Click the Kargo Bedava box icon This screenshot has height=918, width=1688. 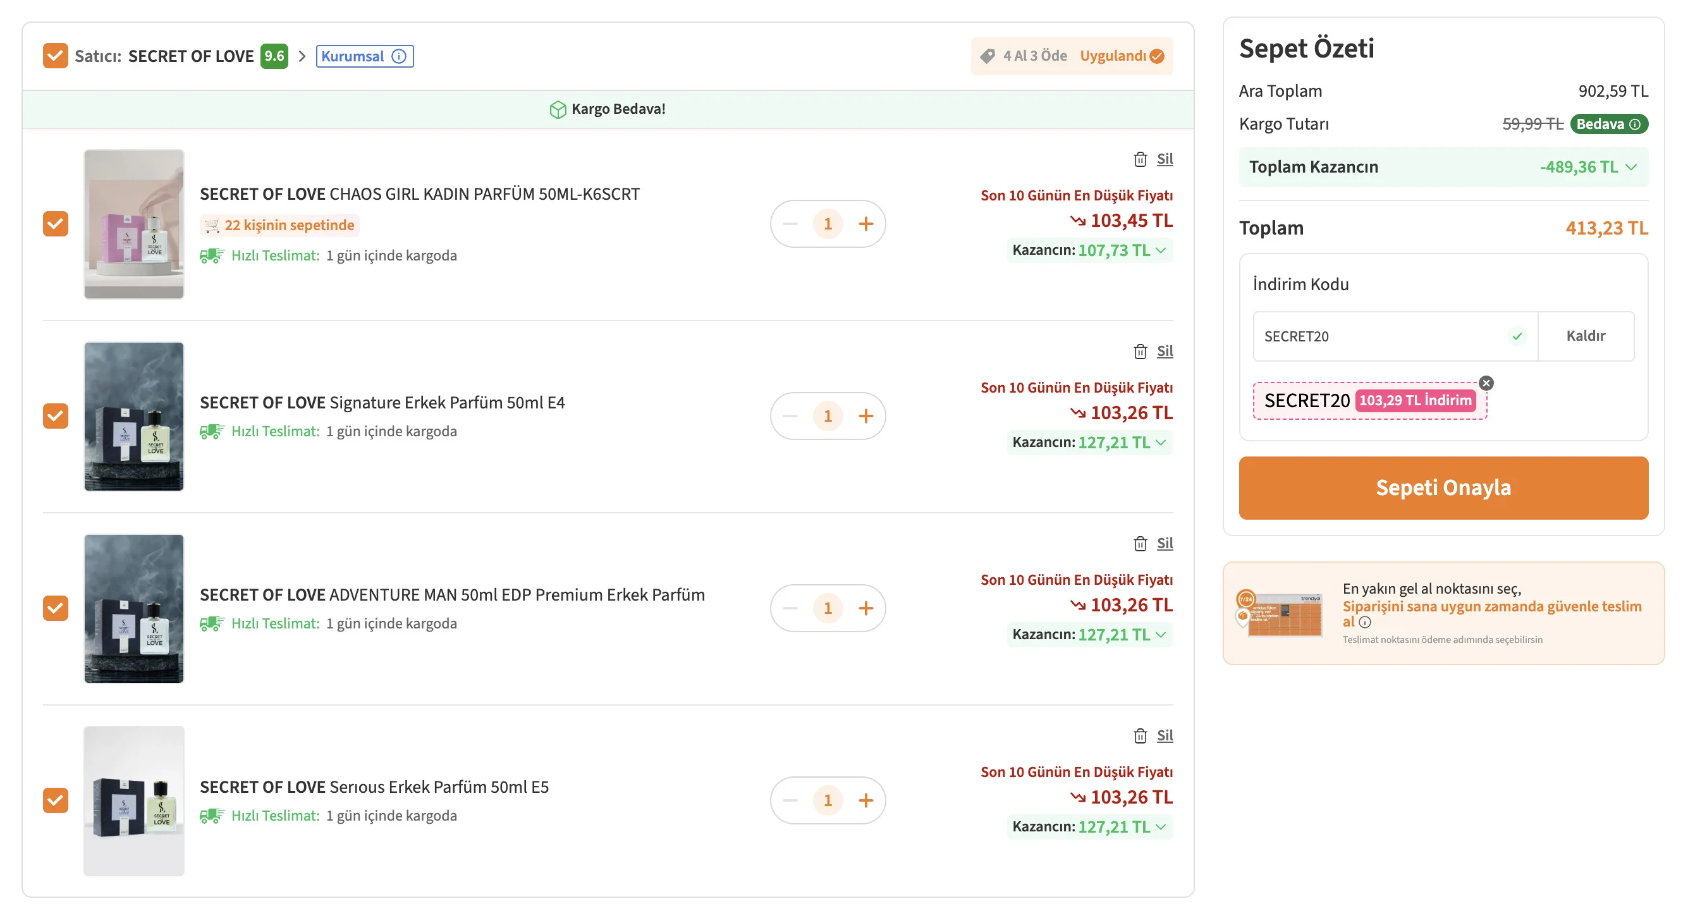(x=558, y=109)
